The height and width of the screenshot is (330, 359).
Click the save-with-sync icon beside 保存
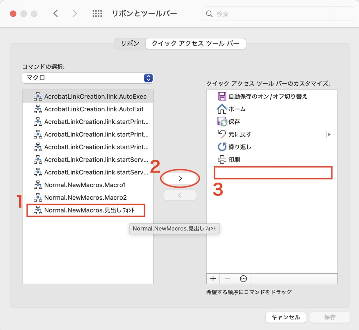pos(222,122)
